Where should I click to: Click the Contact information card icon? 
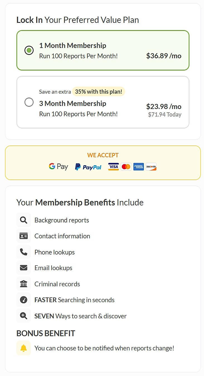click(24, 236)
